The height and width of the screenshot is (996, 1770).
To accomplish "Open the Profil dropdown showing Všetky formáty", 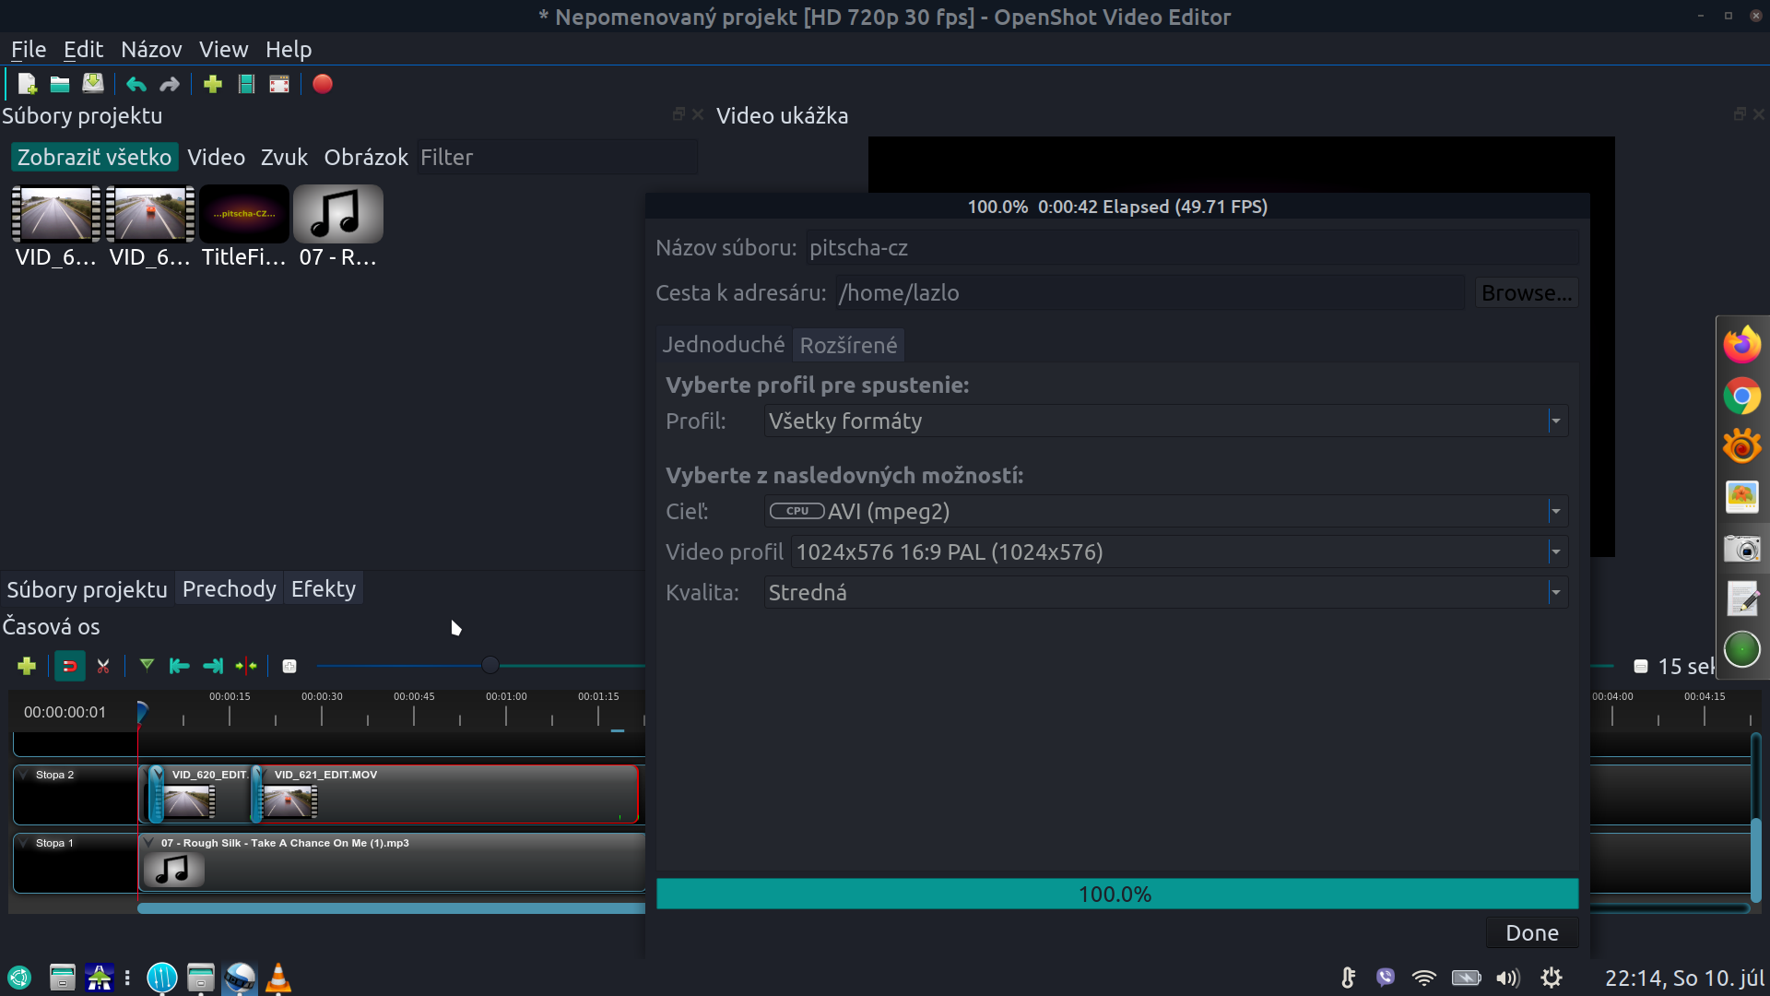I will point(1165,421).
